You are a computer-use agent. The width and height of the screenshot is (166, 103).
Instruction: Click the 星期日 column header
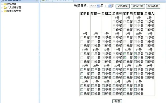pyautogui.click(x=85, y=14)
